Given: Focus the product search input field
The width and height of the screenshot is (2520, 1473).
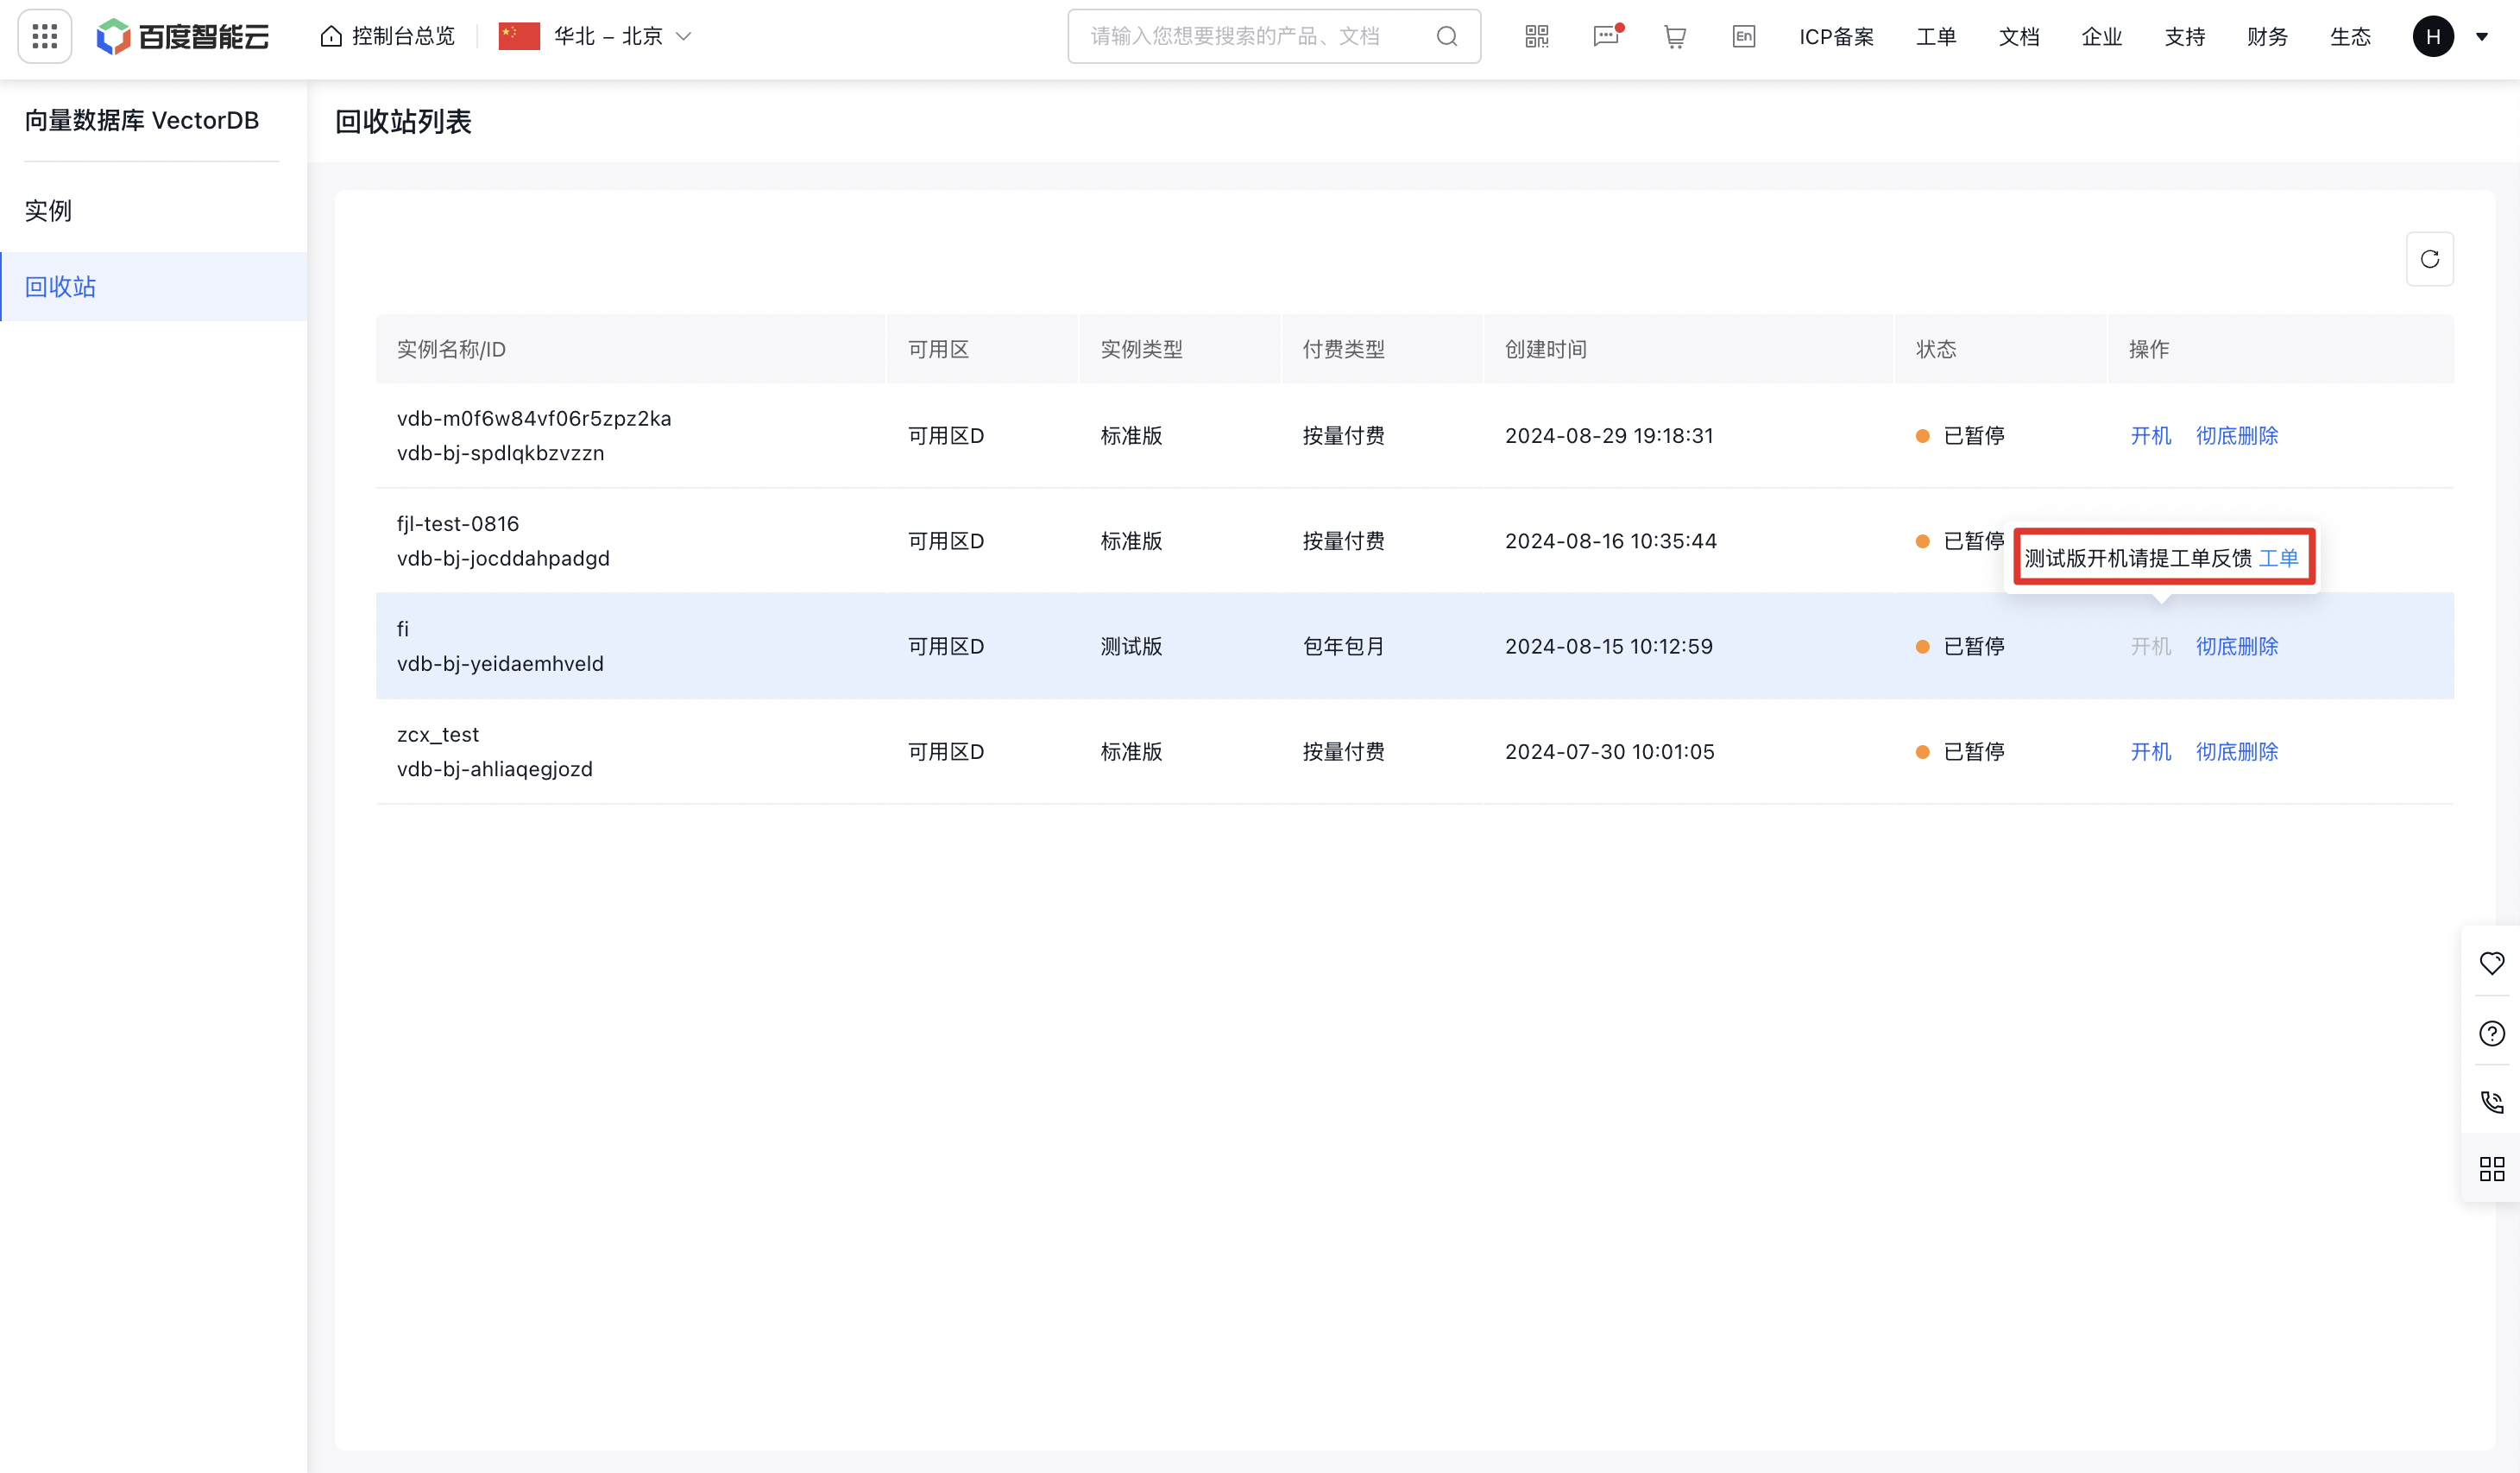Looking at the screenshot, I should coord(1273,37).
